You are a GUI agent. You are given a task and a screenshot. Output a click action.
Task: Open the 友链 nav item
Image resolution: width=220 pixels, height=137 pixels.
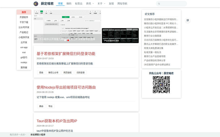(x=111, y=4)
